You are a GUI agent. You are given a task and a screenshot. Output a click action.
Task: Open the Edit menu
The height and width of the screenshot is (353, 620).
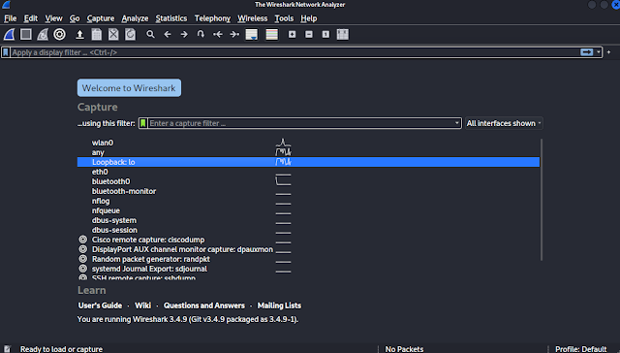31,18
